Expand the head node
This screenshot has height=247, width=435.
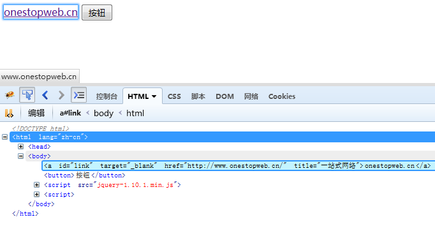pyautogui.click(x=20, y=147)
